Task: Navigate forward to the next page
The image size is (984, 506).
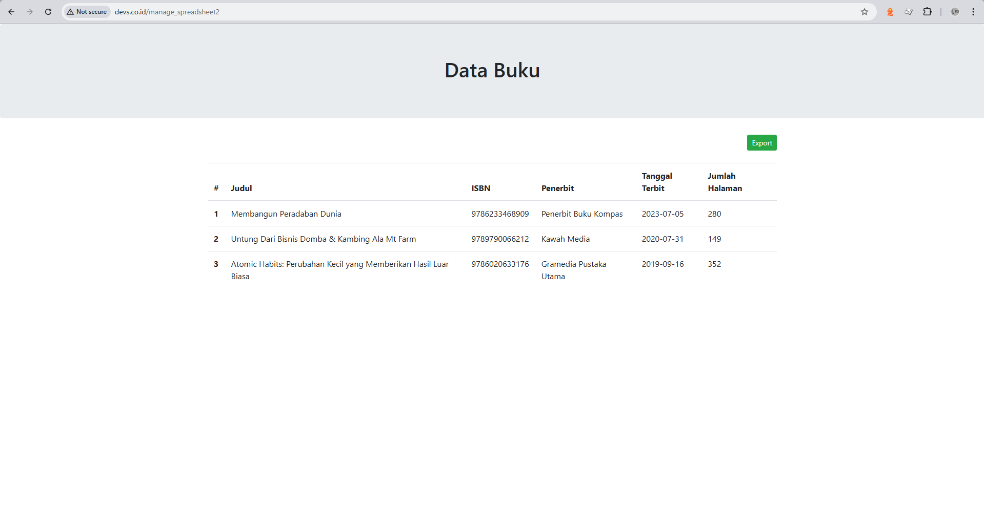Action: (x=30, y=11)
